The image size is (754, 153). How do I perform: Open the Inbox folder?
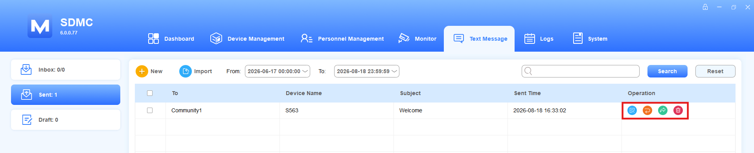coord(66,70)
